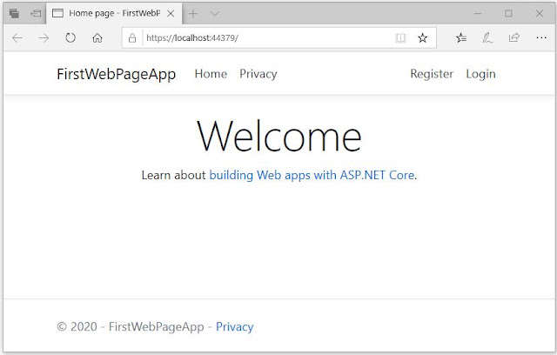Click the Welcome heading text
The image size is (557, 355).
[x=279, y=136]
